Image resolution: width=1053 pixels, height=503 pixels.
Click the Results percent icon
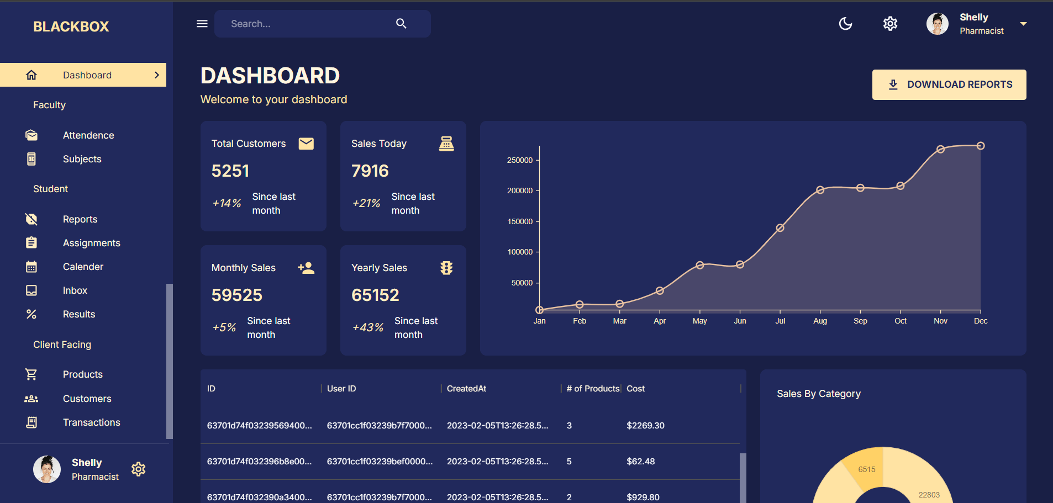point(31,314)
